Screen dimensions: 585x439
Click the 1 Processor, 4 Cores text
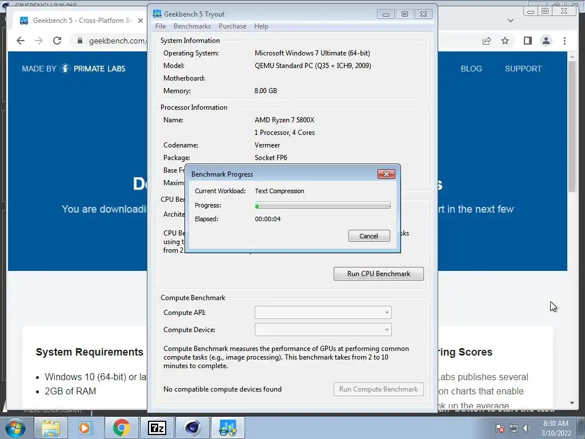click(x=285, y=133)
